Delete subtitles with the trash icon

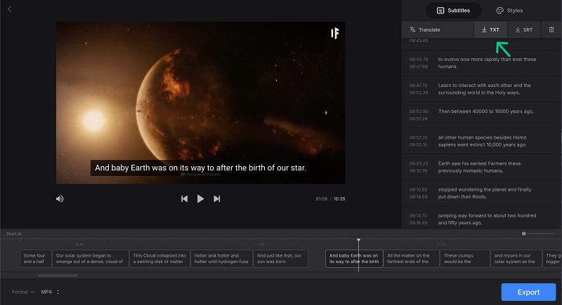(551, 29)
